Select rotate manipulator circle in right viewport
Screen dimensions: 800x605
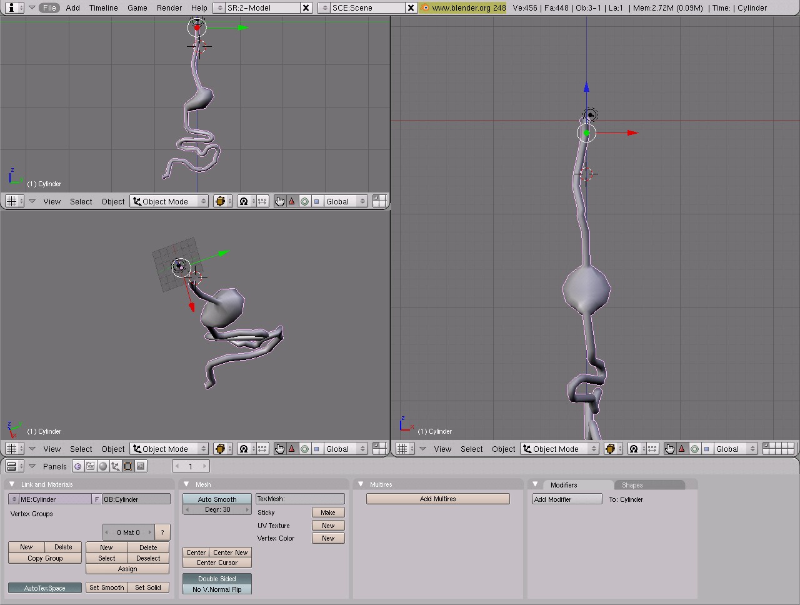pyautogui.click(x=694, y=449)
